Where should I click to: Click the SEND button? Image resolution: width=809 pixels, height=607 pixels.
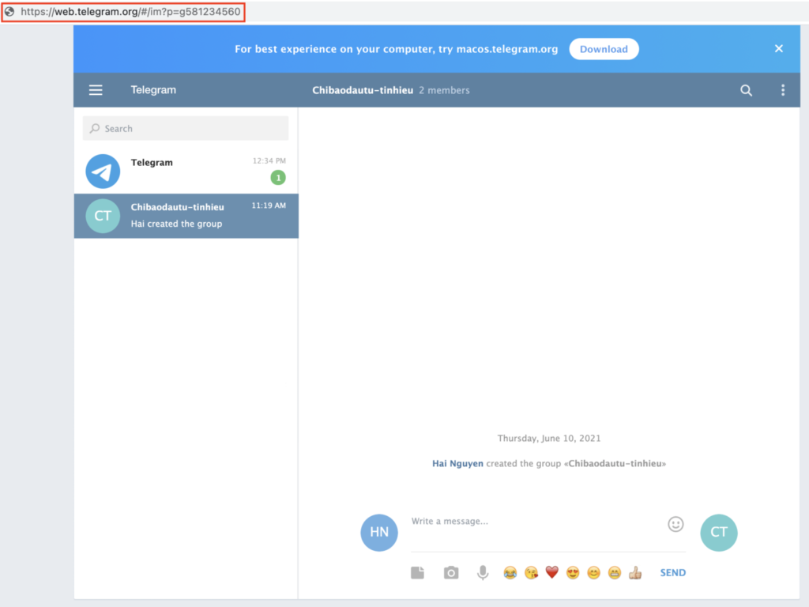[673, 573]
